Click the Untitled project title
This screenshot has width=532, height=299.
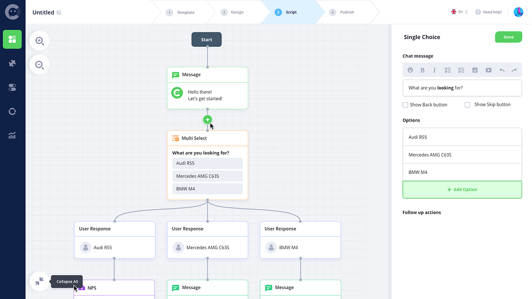pos(43,12)
